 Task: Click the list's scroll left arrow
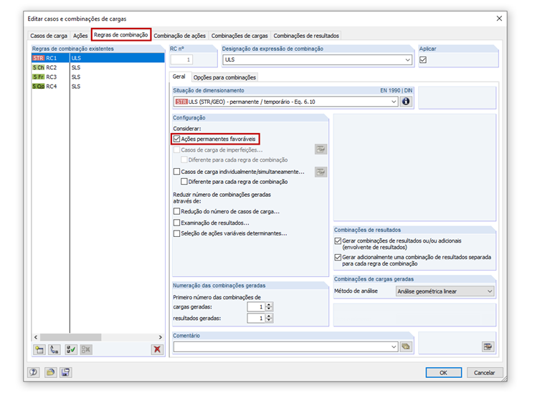pos(36,337)
